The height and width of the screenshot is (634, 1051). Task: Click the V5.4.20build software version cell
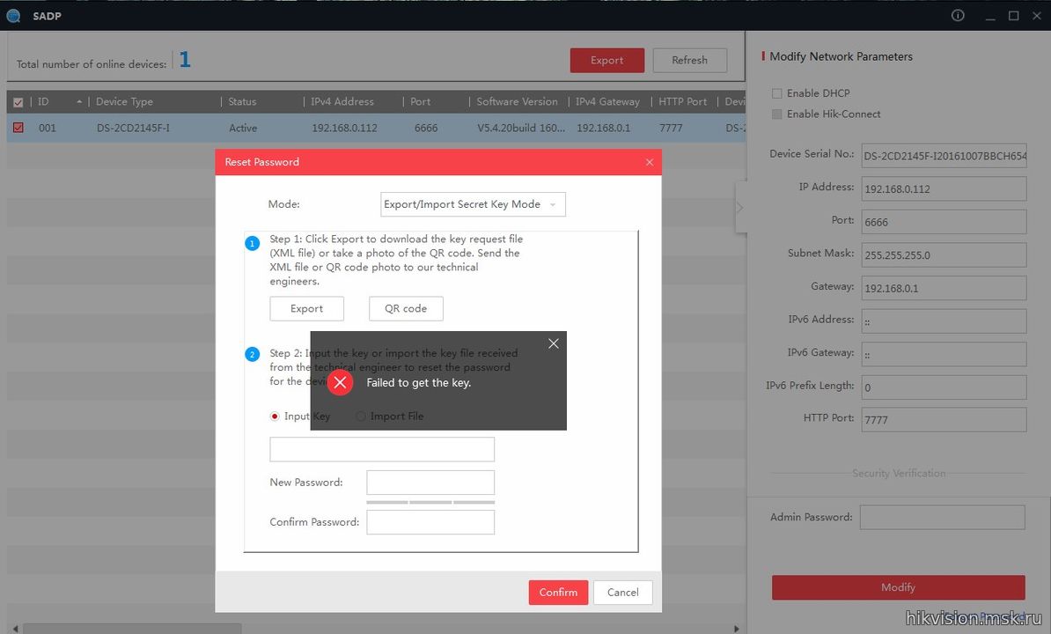pyautogui.click(x=521, y=128)
